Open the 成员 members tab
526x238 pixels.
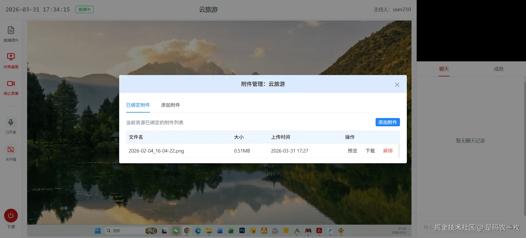tap(499, 69)
